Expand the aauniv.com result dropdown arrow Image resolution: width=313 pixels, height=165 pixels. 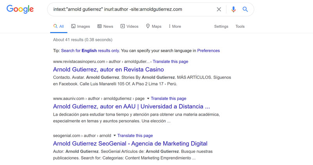(x=148, y=99)
